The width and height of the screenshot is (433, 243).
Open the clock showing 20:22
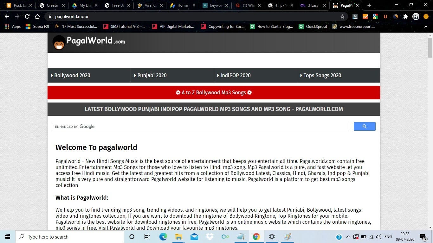[x=405, y=237]
